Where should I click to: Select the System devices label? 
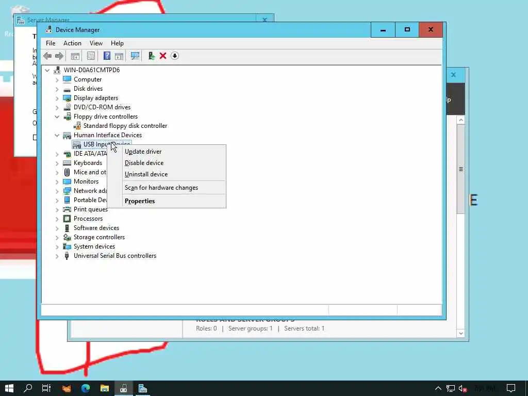94,246
